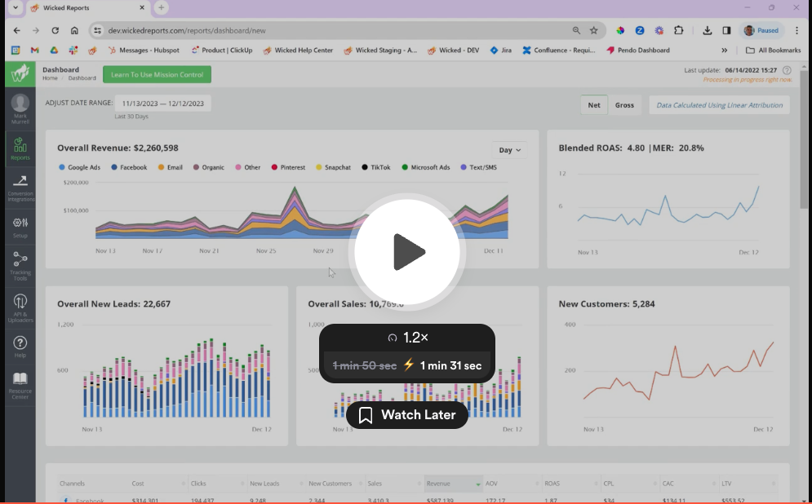The width and height of the screenshot is (812, 504).
Task: Open the Setup sidebar section
Action: point(20,228)
